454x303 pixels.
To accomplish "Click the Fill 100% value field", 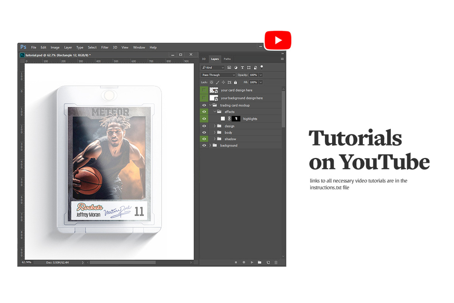I will click(253, 82).
